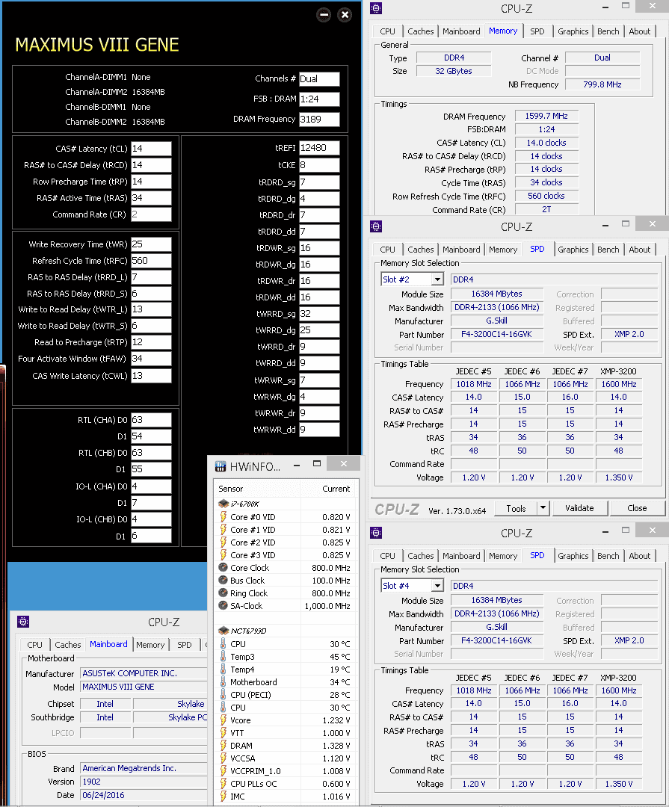Click RTL (CHA) D0 value 63 field

(x=151, y=420)
